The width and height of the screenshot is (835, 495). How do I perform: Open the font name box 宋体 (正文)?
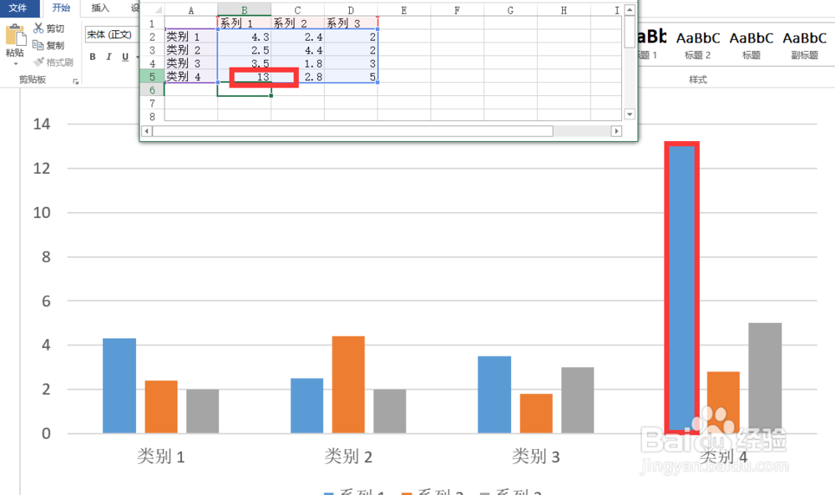pos(111,34)
